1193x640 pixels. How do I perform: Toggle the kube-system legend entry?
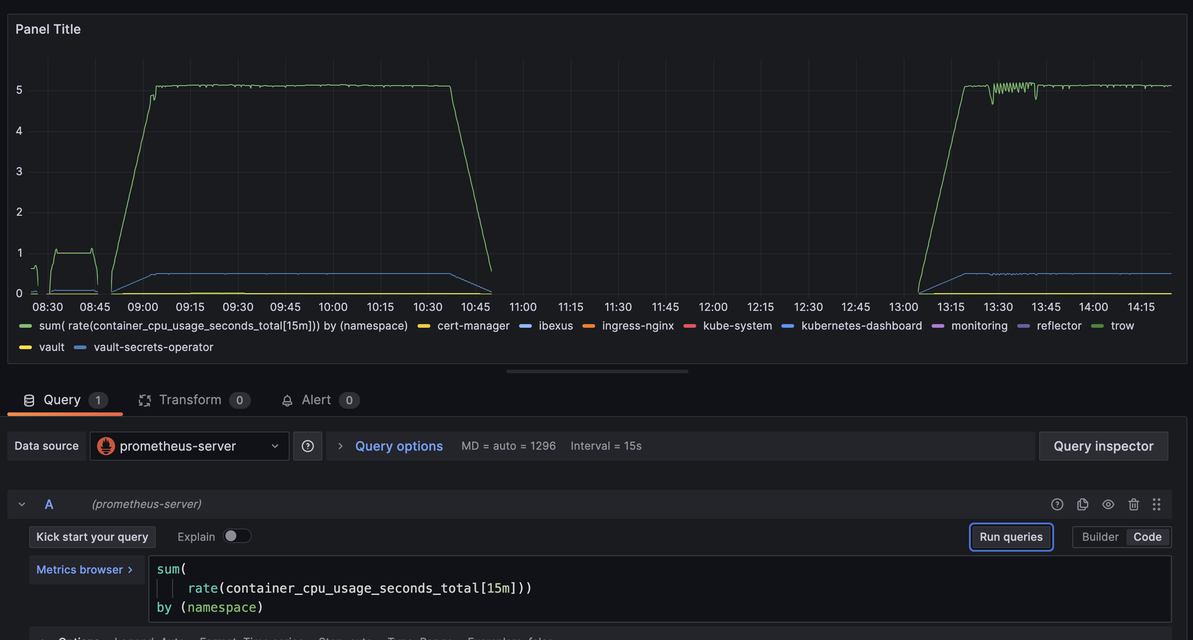point(737,326)
